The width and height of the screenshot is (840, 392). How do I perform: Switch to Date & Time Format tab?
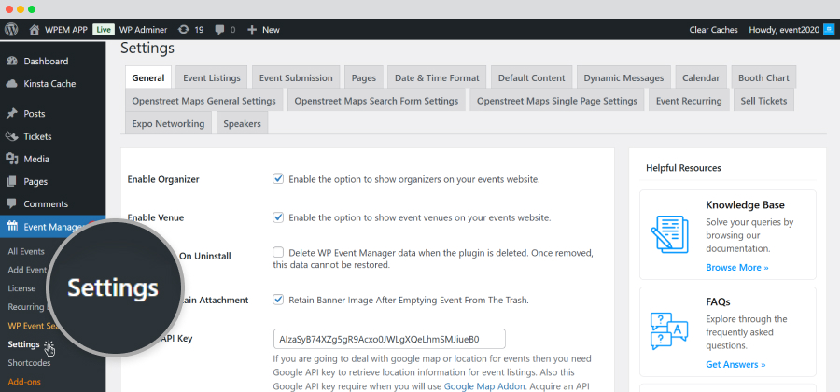click(x=437, y=77)
